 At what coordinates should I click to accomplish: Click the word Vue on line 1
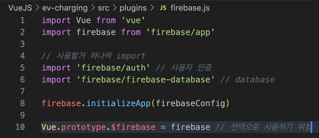[x=84, y=20]
